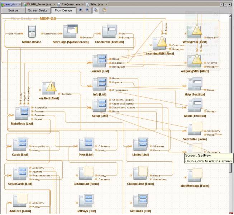Screen dimensions: 234x215
Task: Switch to Source view
Action: click(x=13, y=10)
